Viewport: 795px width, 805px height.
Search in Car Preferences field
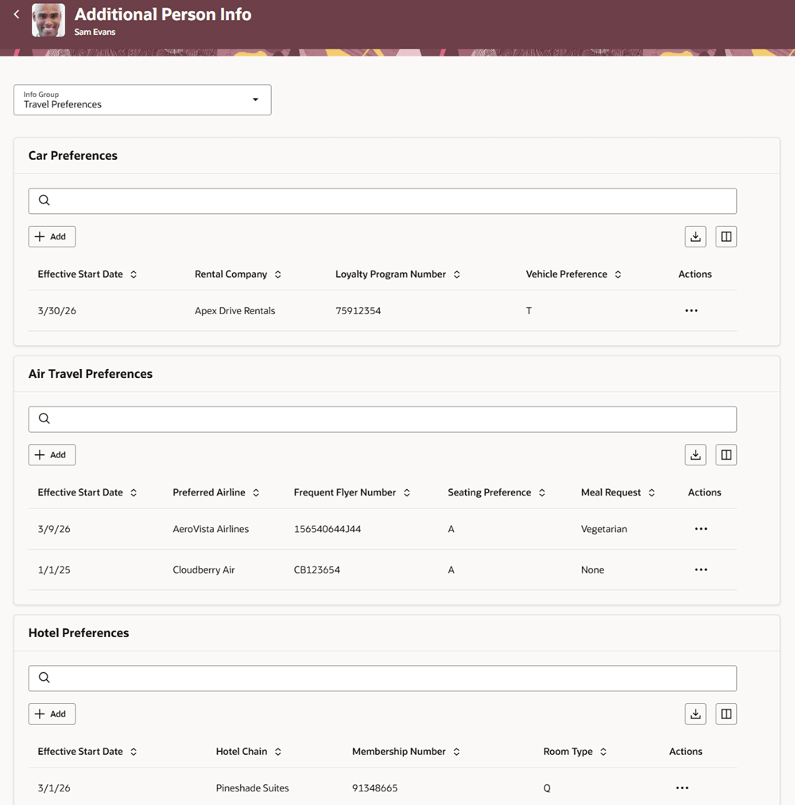tap(382, 200)
